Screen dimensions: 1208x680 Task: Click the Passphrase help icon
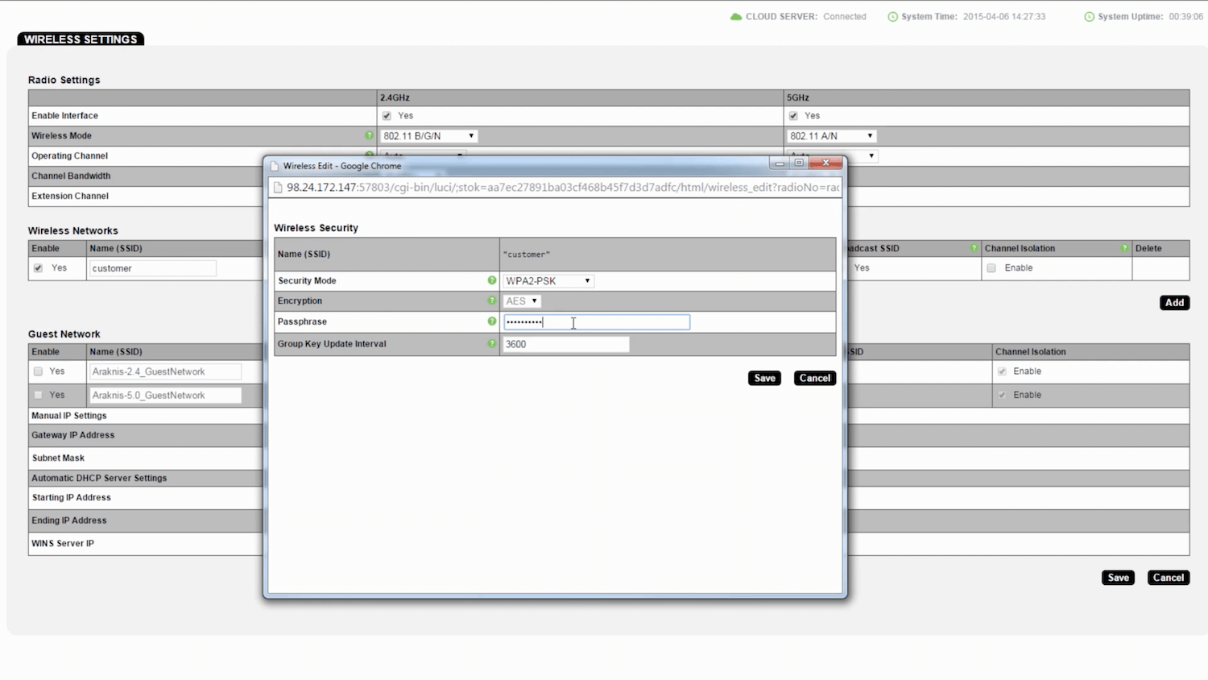pos(491,321)
